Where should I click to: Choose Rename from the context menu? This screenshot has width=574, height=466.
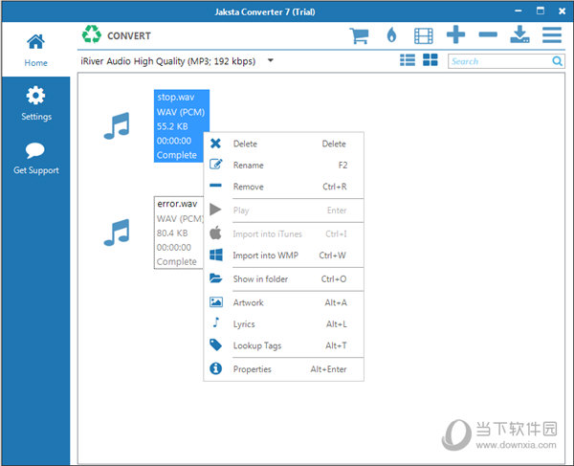pyautogui.click(x=283, y=166)
